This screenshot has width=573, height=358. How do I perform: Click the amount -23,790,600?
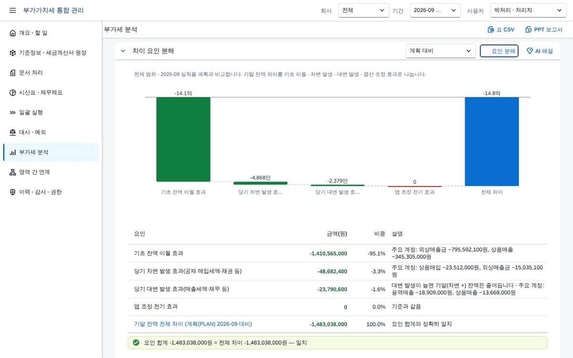[332, 289]
